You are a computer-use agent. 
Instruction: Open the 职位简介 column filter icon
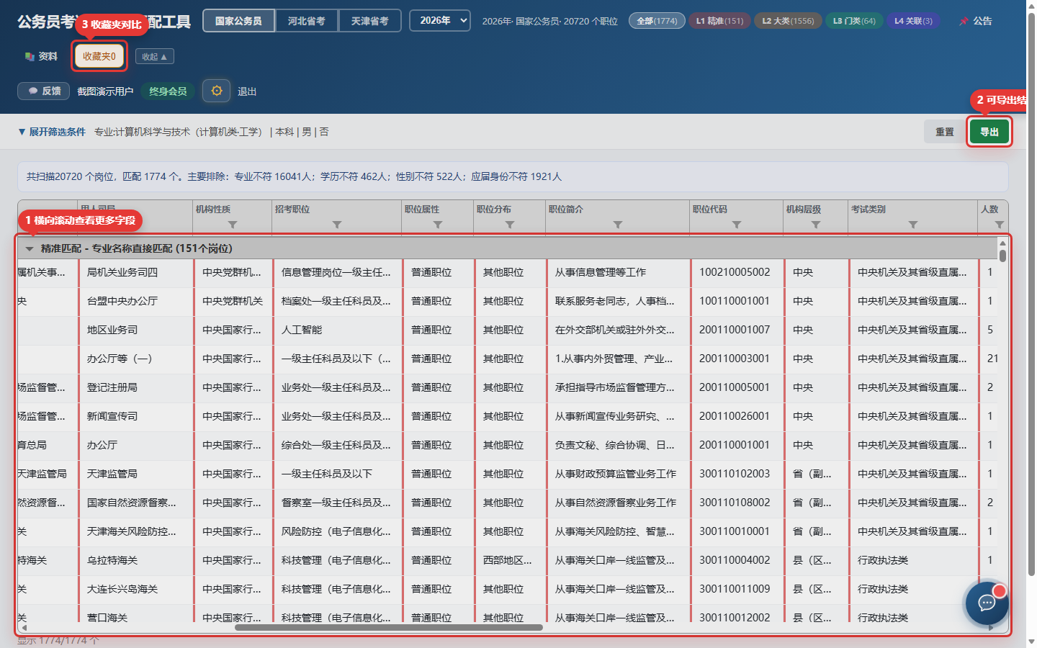(x=618, y=225)
